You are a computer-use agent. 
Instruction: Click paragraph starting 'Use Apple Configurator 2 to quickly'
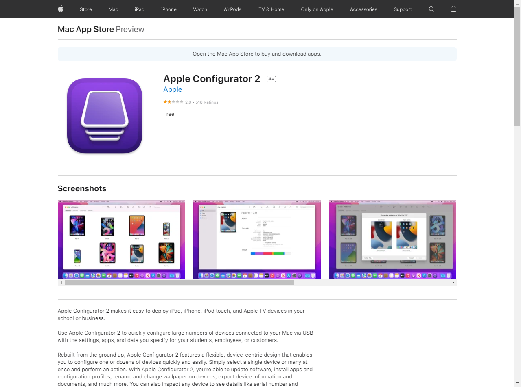pos(185,337)
